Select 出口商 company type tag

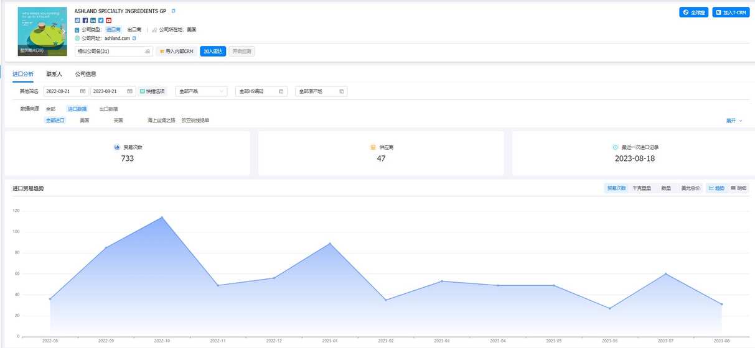point(134,29)
